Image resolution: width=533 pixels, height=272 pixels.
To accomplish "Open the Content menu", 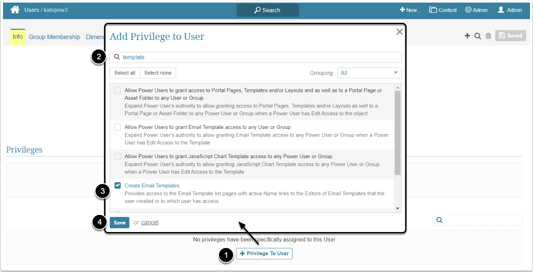I will point(443,10).
